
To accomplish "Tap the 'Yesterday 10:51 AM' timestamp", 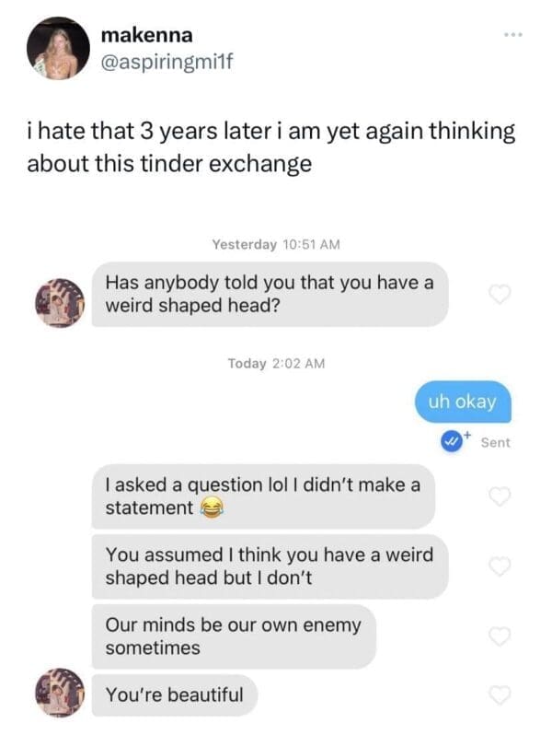I will pyautogui.click(x=276, y=244).
